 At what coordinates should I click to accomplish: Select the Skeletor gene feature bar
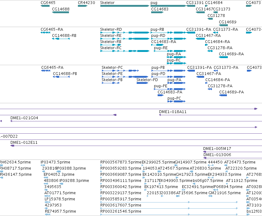pyautogui.click(x=125, y=6)
